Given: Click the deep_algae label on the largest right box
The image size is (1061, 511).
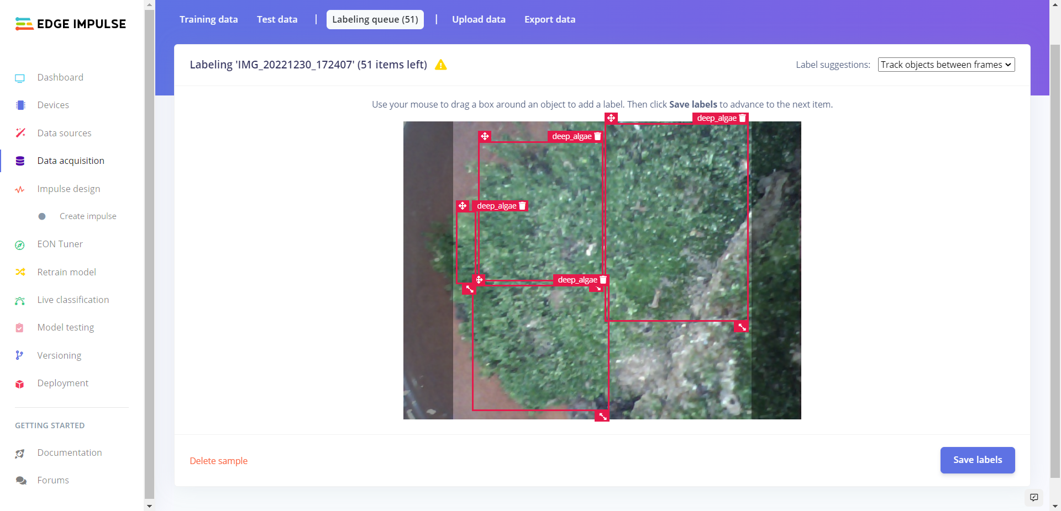Looking at the screenshot, I should point(717,118).
